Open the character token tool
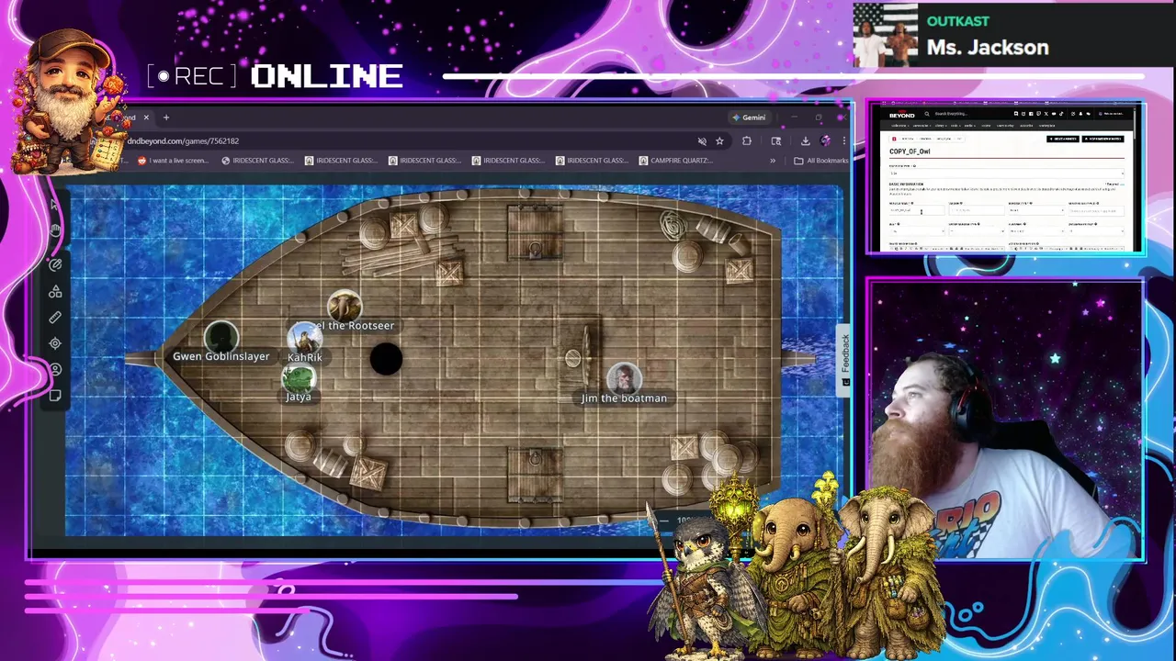 (55, 370)
